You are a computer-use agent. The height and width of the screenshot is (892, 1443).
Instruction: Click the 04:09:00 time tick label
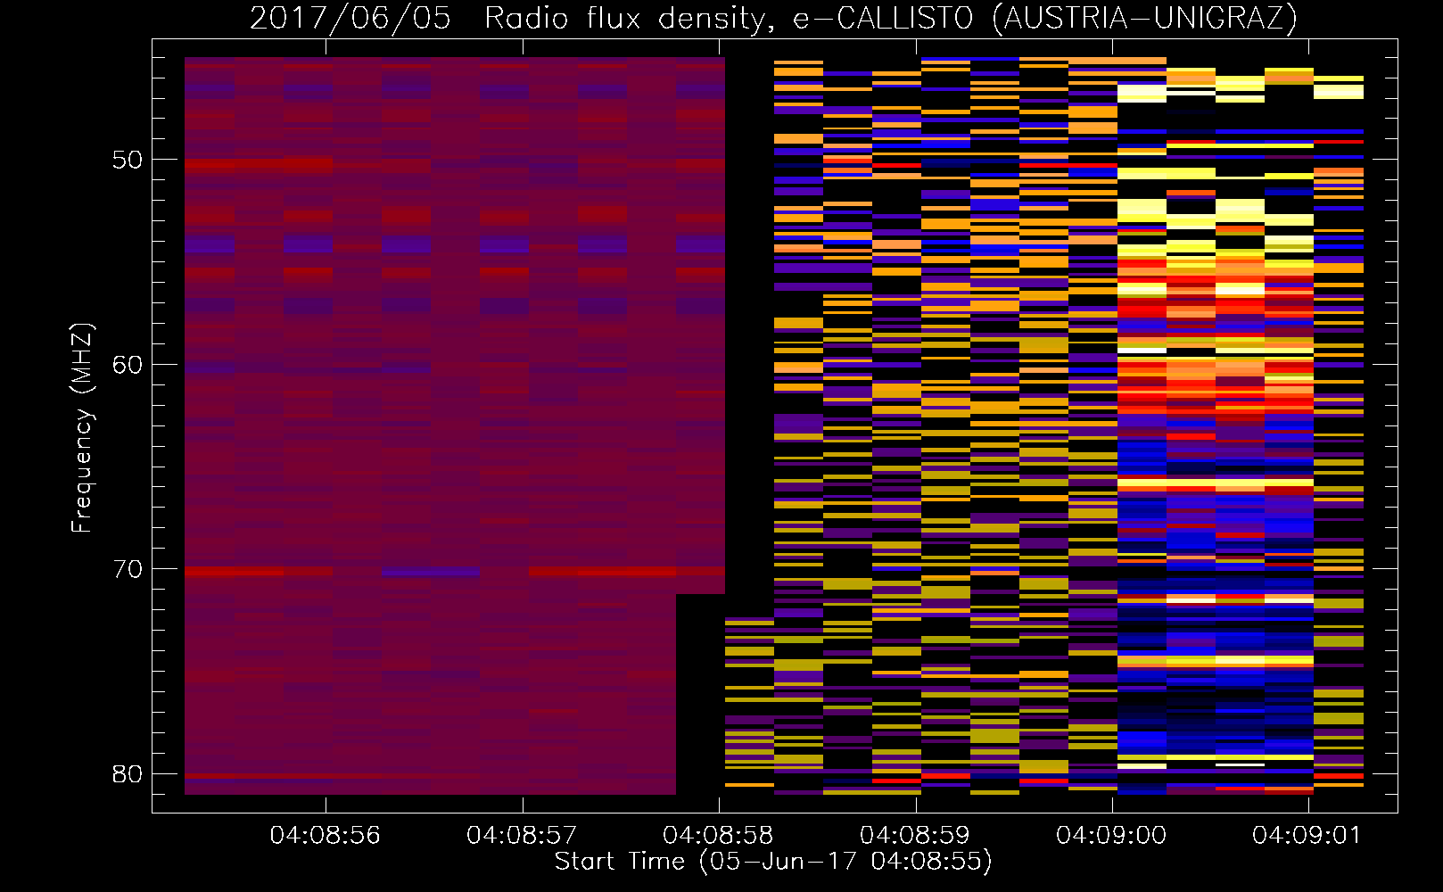(1111, 836)
